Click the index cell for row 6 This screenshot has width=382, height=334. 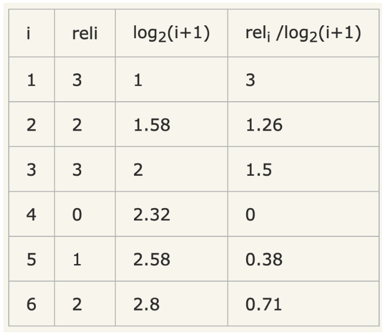pyautogui.click(x=31, y=304)
